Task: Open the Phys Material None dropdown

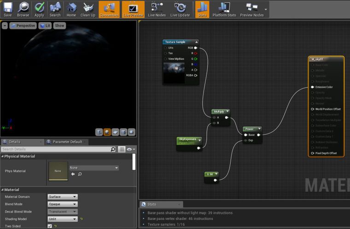Action: [94, 168]
